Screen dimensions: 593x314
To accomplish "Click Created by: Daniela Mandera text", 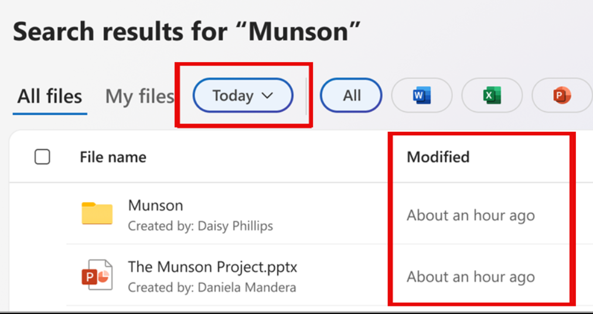I will (212, 288).
